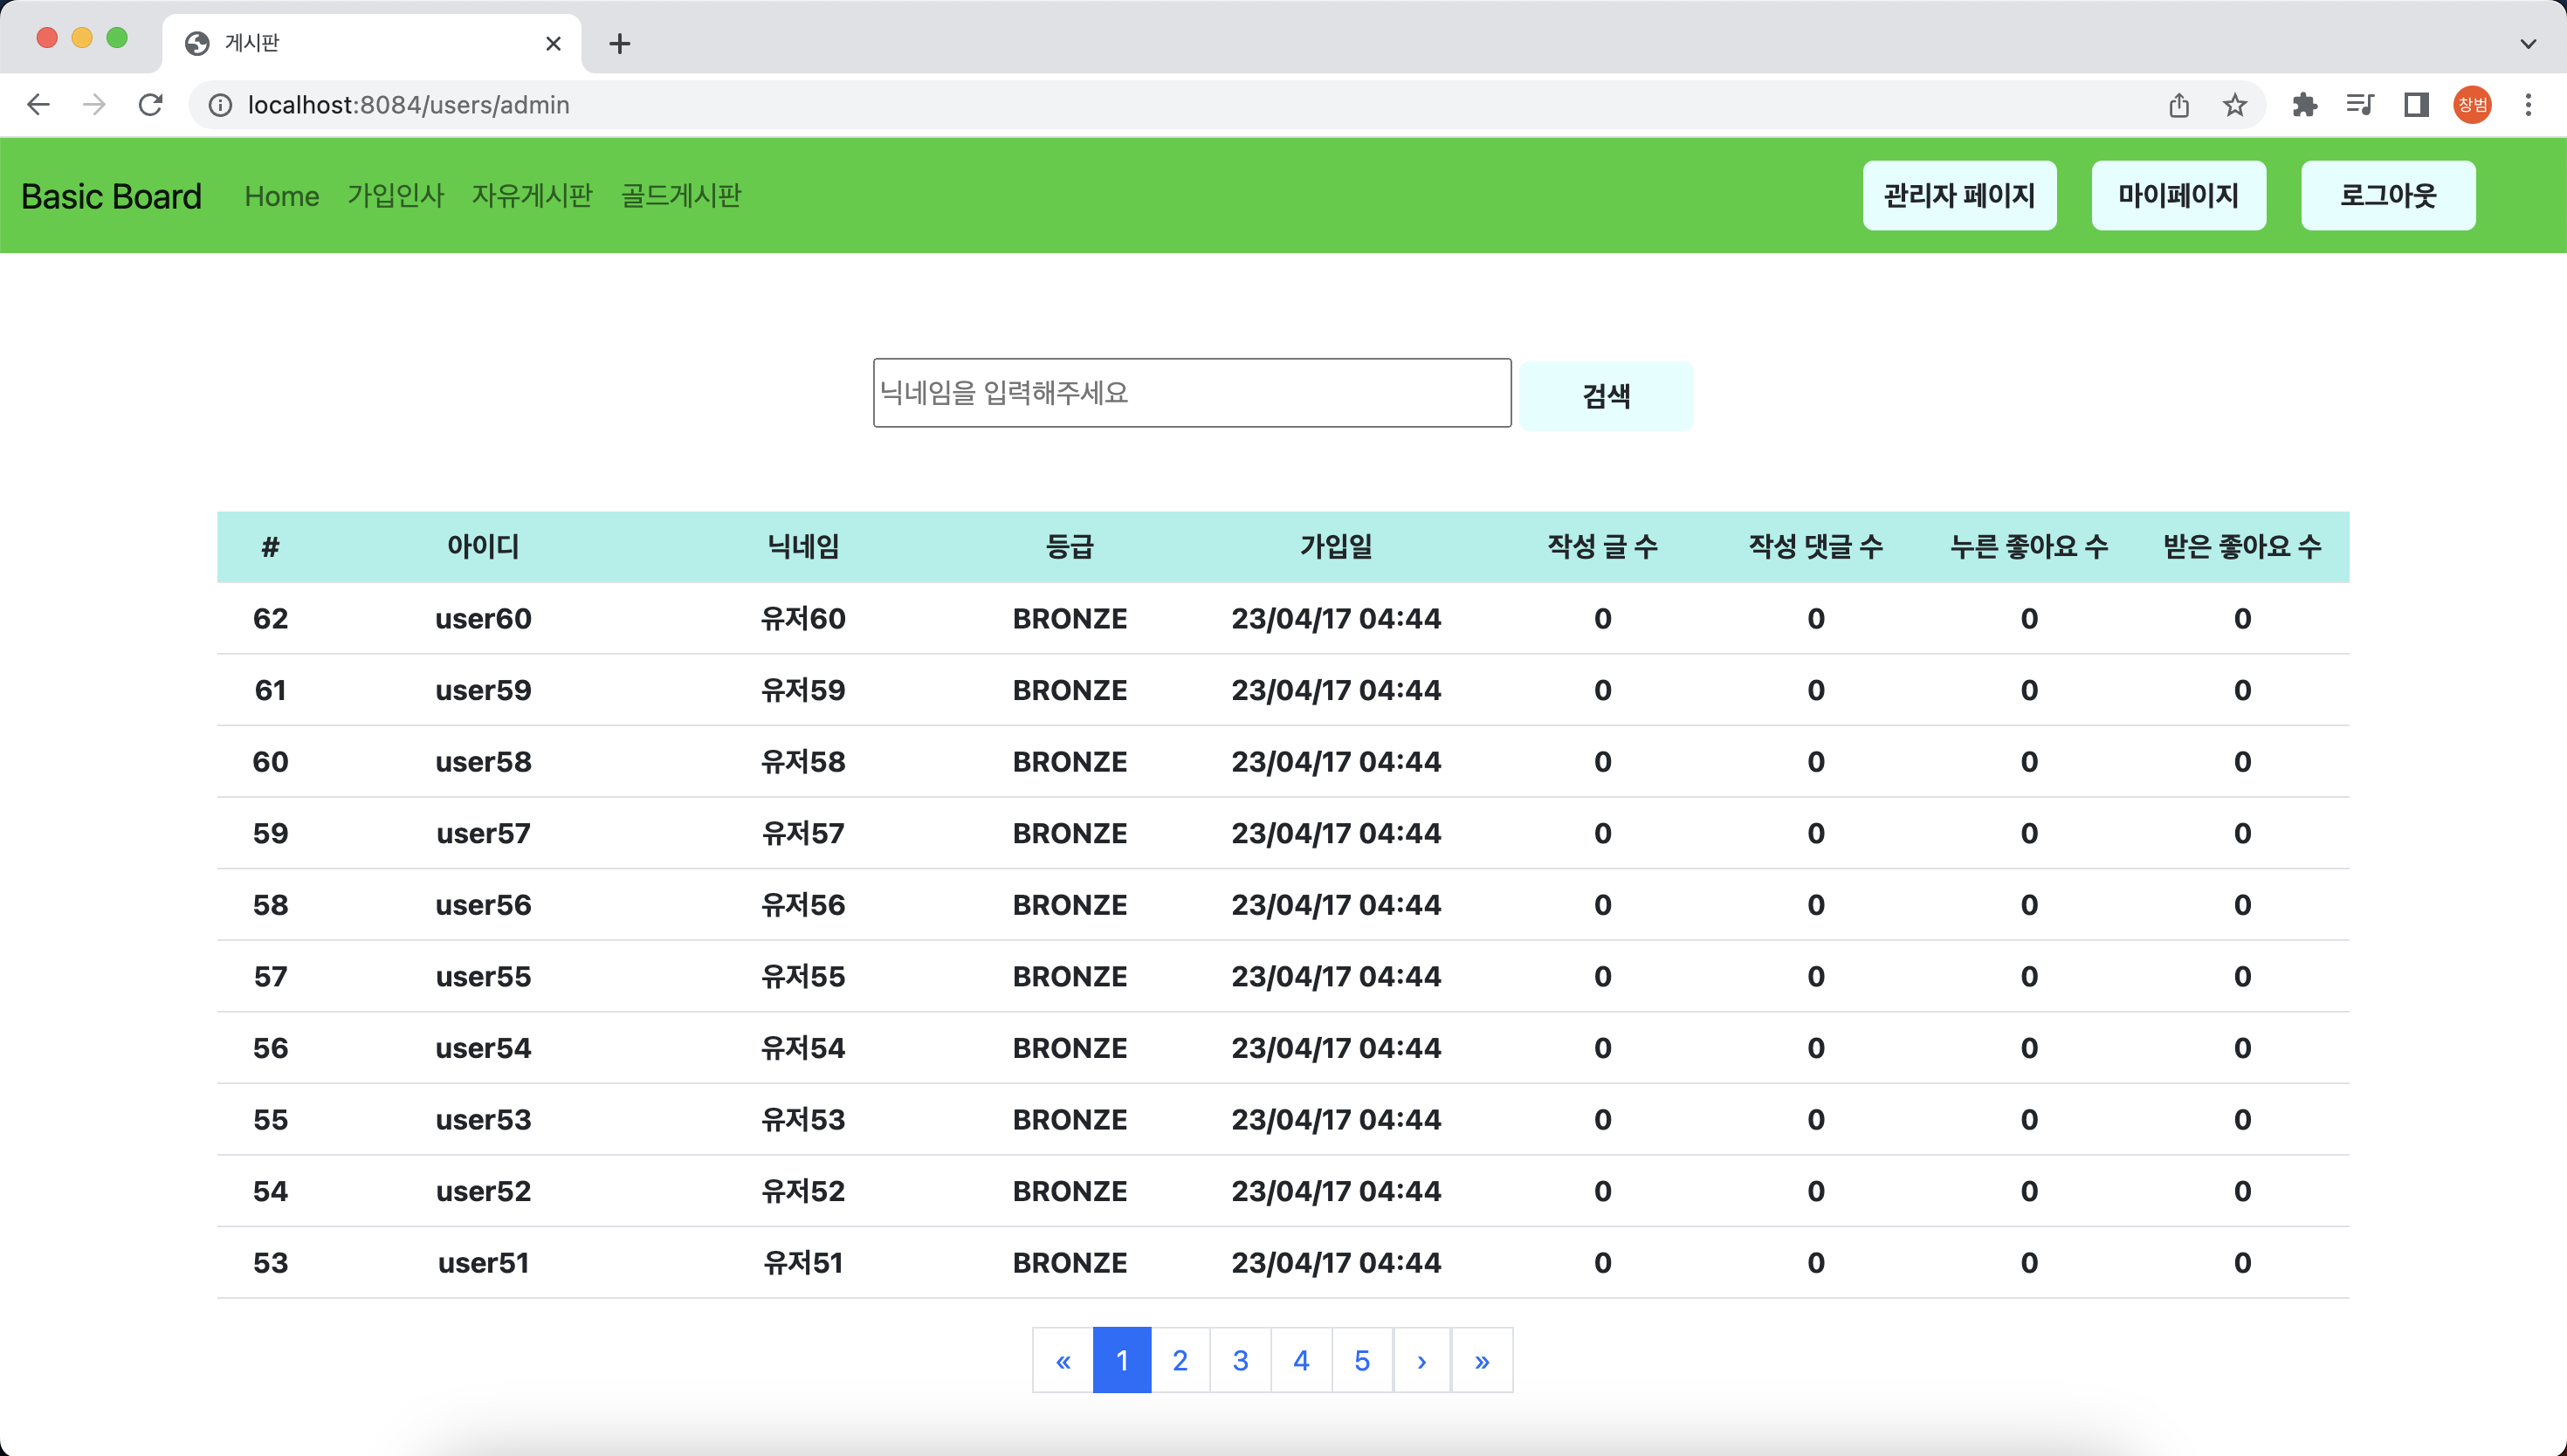Go to next page with › arrow
This screenshot has height=1456, width=2567.
[1421, 1360]
